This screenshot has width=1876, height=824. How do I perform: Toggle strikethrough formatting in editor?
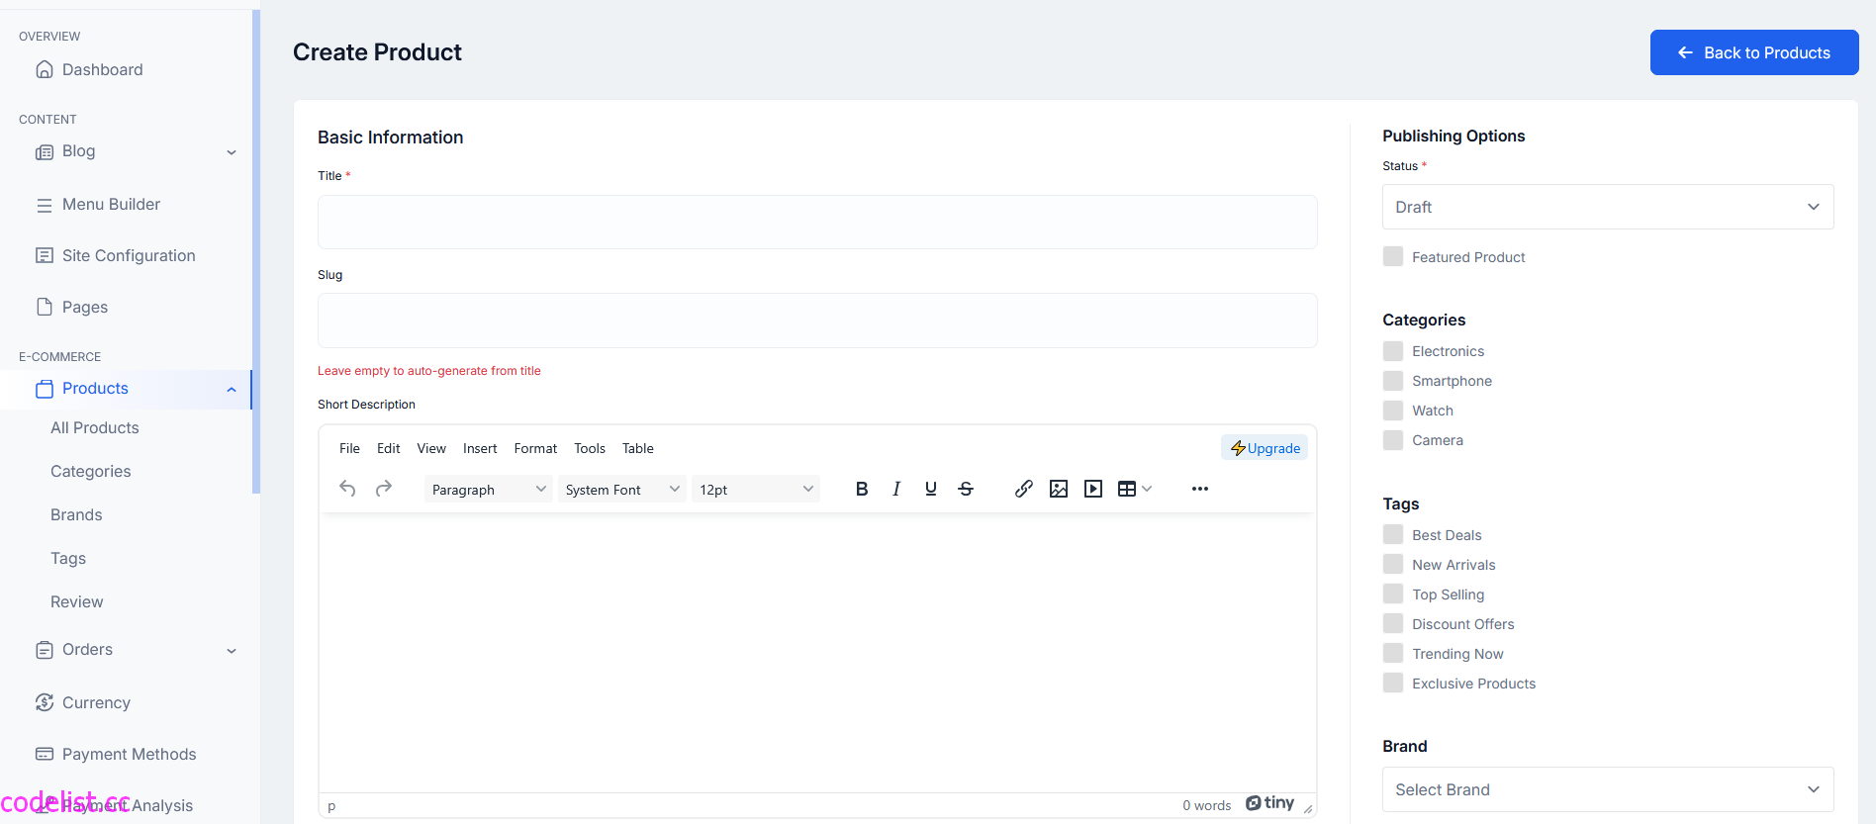pos(966,489)
